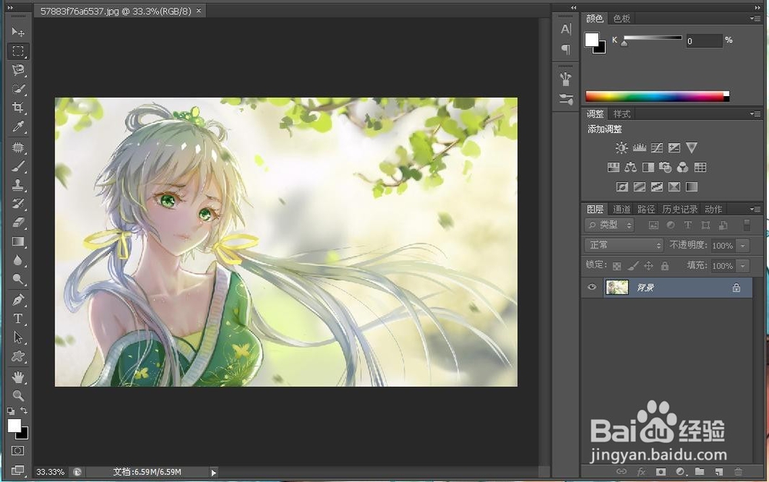Select the Move tool
This screenshot has height=482, width=769.
click(x=18, y=32)
